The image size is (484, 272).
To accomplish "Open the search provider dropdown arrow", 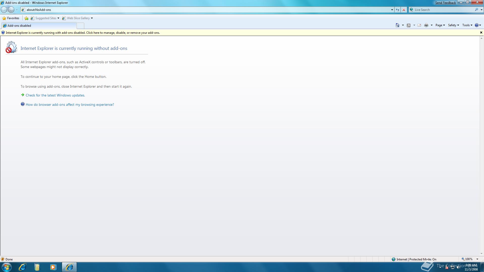I will 481,10.
